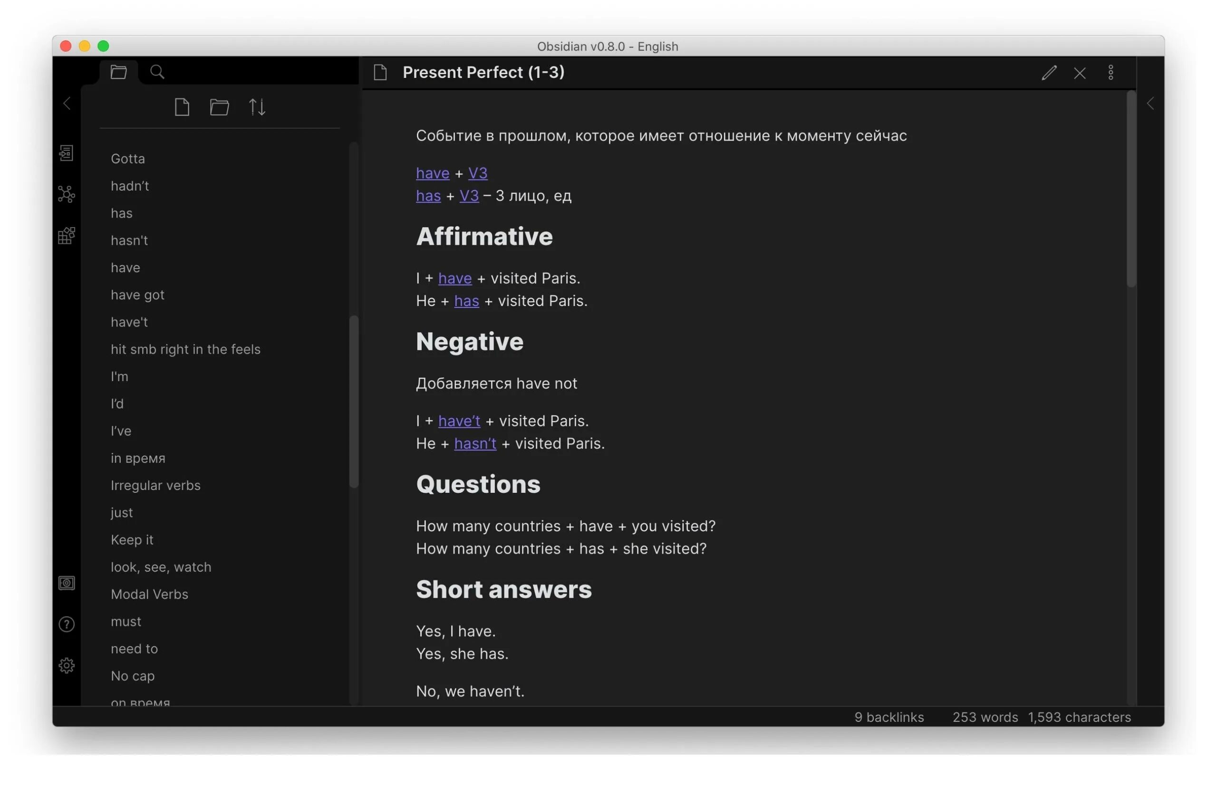Open the 'Irregular verbs' note
Screen dimensions: 1217x796
155,486
